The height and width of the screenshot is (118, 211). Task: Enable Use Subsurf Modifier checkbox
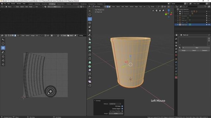[x=122, y=111]
